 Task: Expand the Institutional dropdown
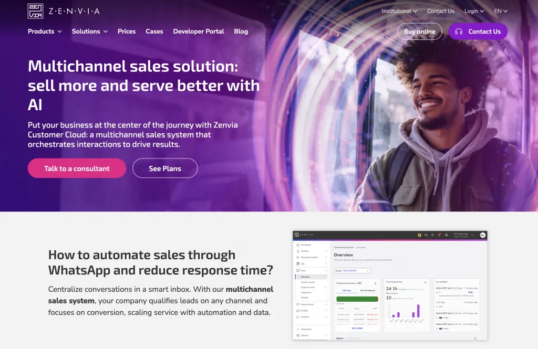[x=399, y=11]
